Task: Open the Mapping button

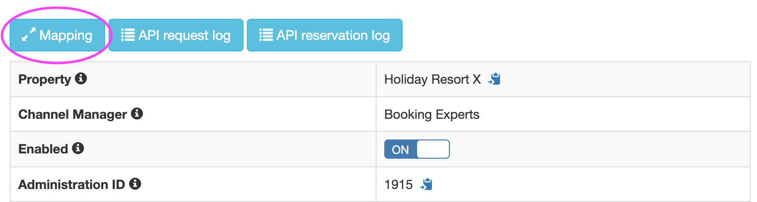Action: pos(57,35)
